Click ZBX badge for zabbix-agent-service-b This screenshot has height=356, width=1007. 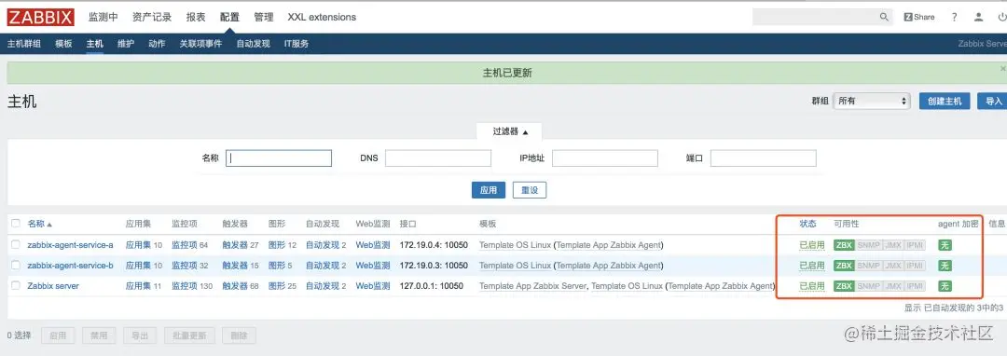point(844,266)
